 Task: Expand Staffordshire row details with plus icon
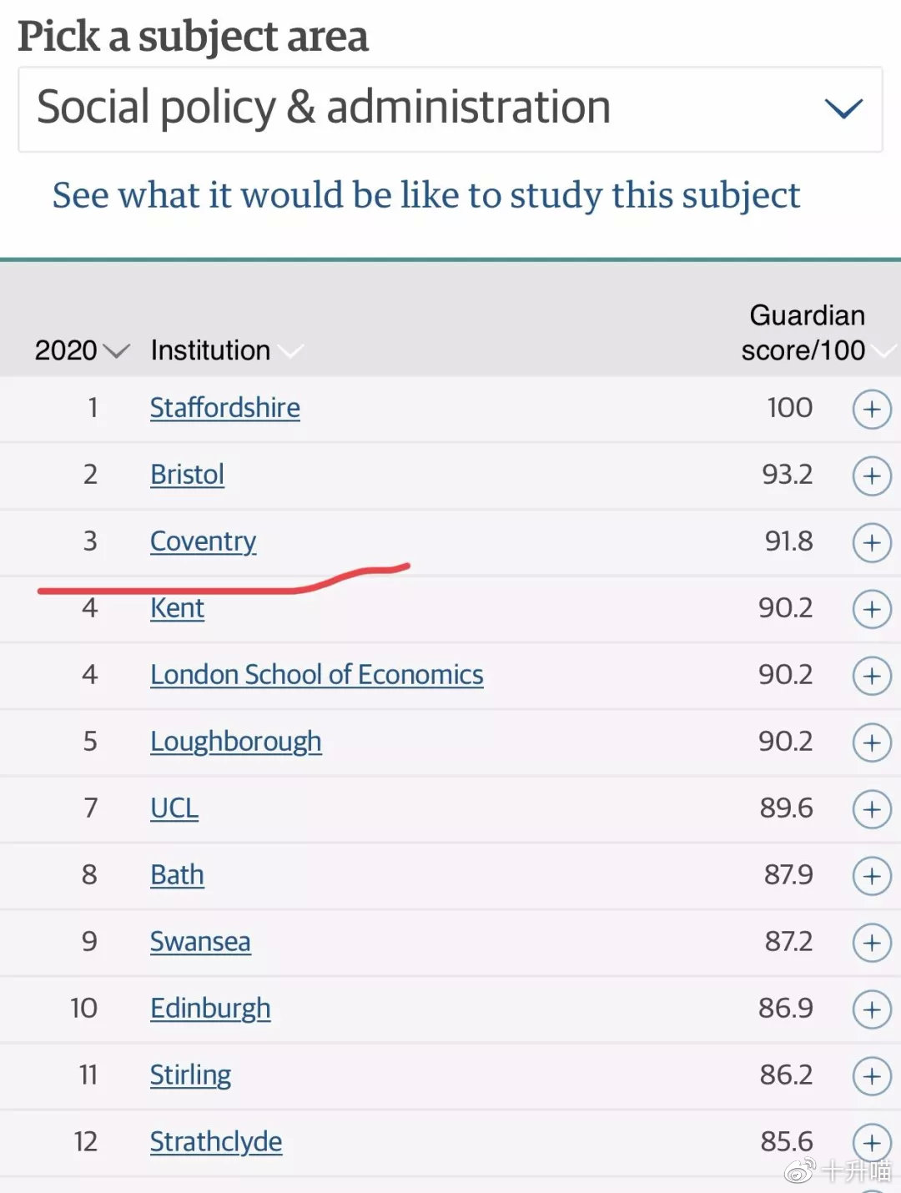point(872,410)
